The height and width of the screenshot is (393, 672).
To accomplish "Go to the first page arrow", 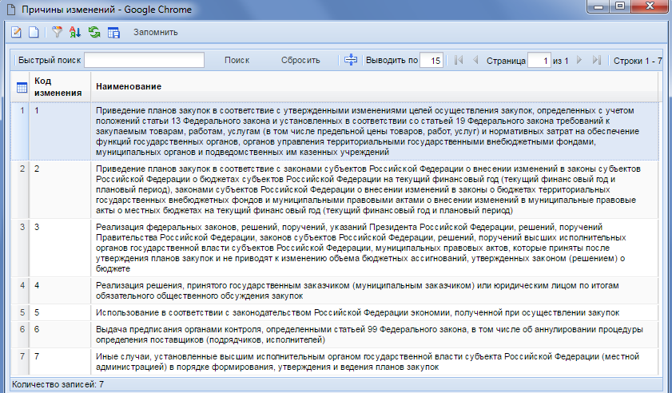I will 459,61.
